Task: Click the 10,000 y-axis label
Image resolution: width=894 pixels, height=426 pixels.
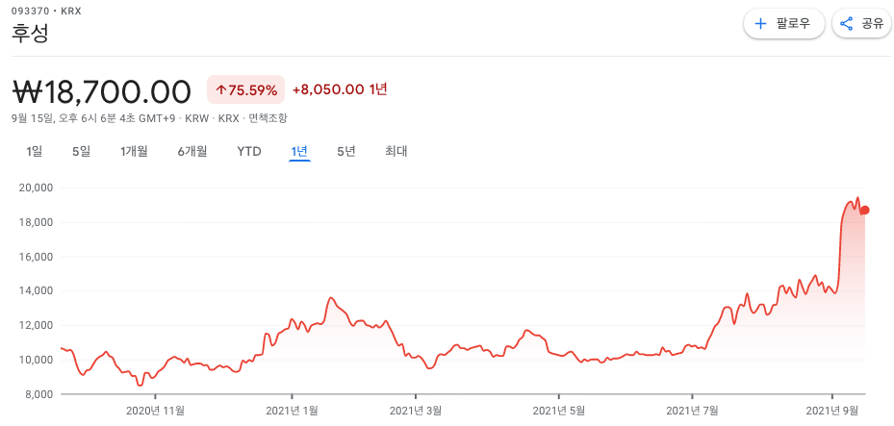Action: coord(36,360)
